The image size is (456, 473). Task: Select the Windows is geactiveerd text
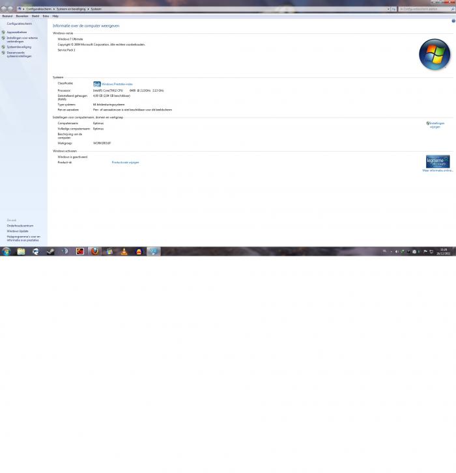coord(72,157)
